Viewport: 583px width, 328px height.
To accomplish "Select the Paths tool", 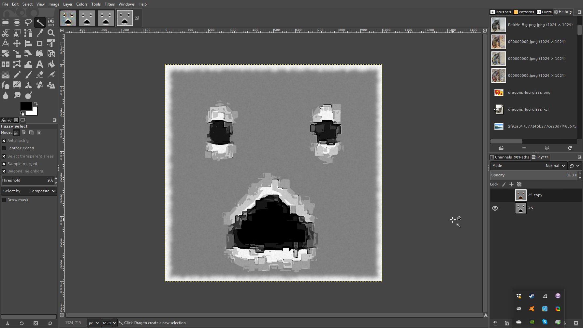I will (x=28, y=33).
